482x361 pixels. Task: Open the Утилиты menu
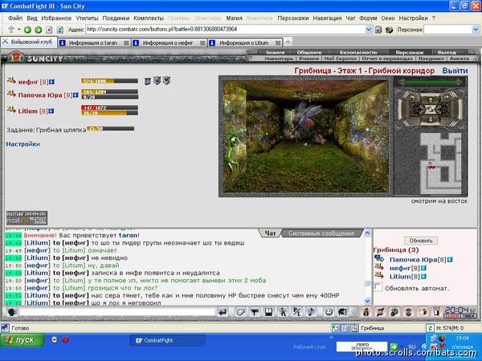coord(87,18)
